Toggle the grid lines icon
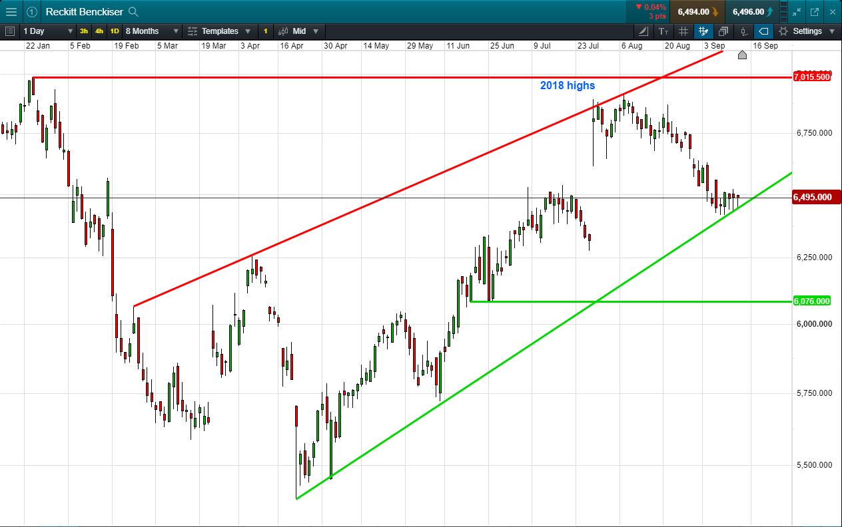The width and height of the screenshot is (842, 527). (x=683, y=31)
